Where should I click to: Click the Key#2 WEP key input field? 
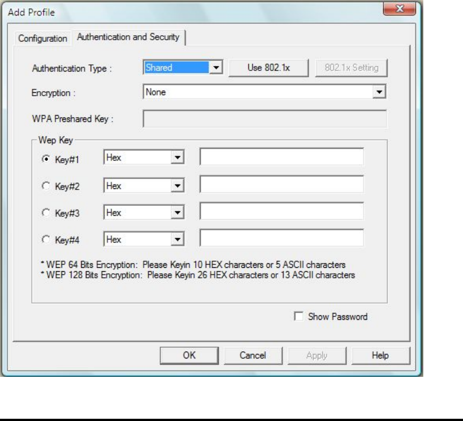(x=282, y=185)
